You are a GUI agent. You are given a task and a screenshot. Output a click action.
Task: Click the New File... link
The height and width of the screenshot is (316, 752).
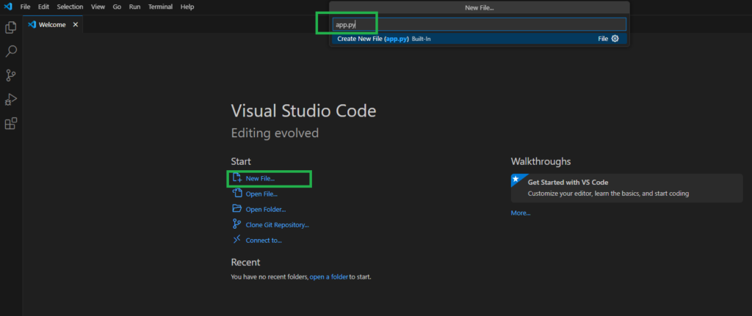(x=261, y=178)
